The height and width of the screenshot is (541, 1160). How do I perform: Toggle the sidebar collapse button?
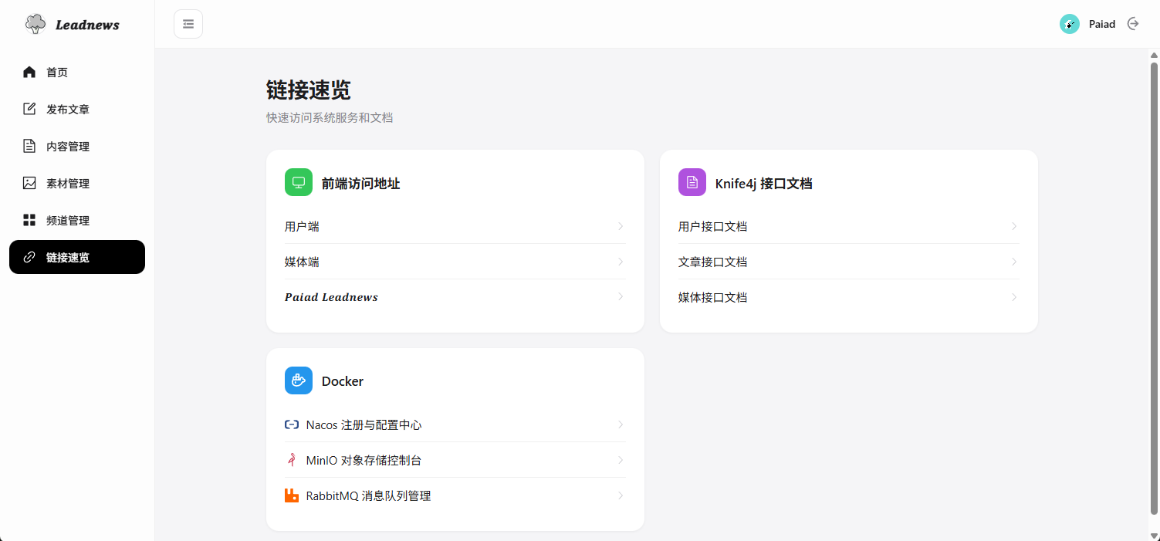click(188, 24)
